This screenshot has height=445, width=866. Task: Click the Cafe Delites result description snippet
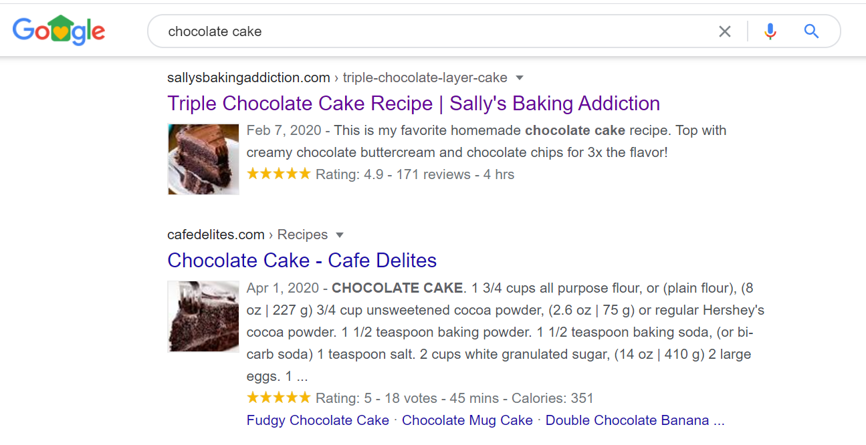tap(505, 332)
